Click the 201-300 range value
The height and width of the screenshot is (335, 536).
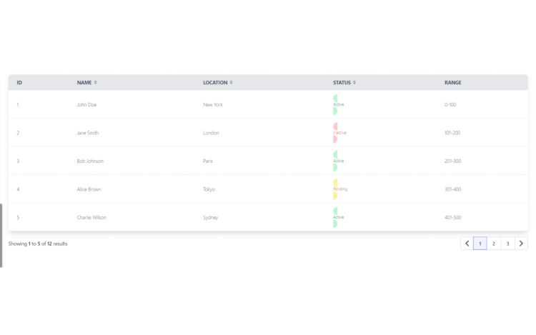coord(452,161)
